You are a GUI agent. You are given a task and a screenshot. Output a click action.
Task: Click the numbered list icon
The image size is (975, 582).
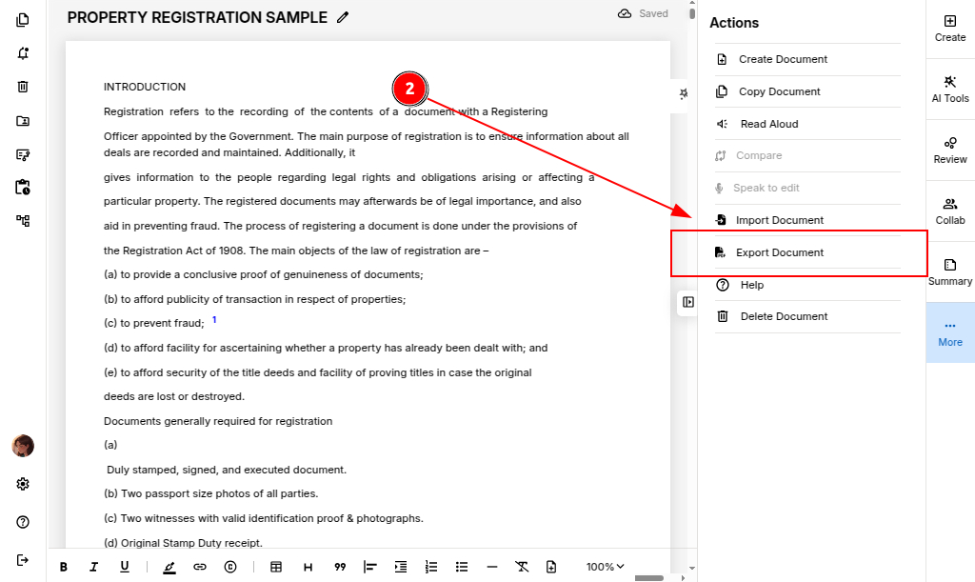point(431,567)
